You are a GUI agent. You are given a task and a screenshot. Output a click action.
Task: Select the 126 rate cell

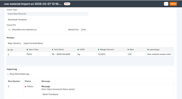click(x=137, y=54)
